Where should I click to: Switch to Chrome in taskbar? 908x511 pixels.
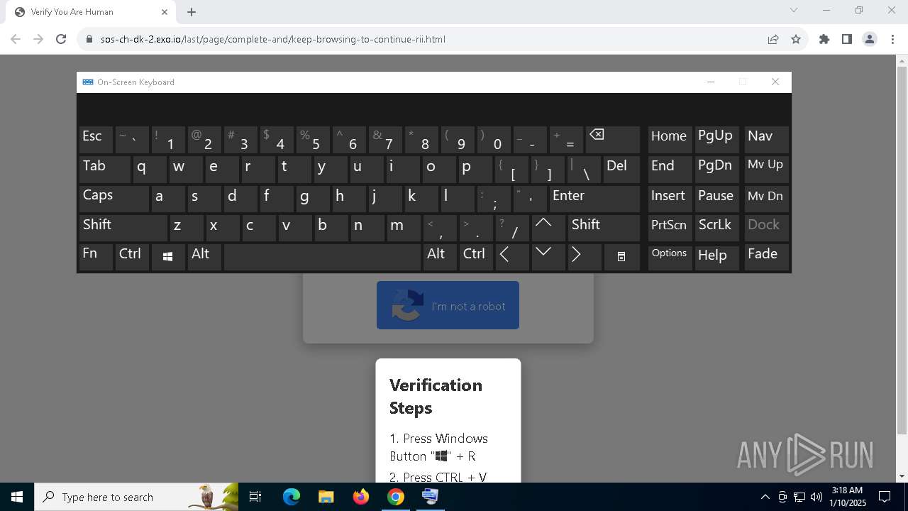[395, 497]
